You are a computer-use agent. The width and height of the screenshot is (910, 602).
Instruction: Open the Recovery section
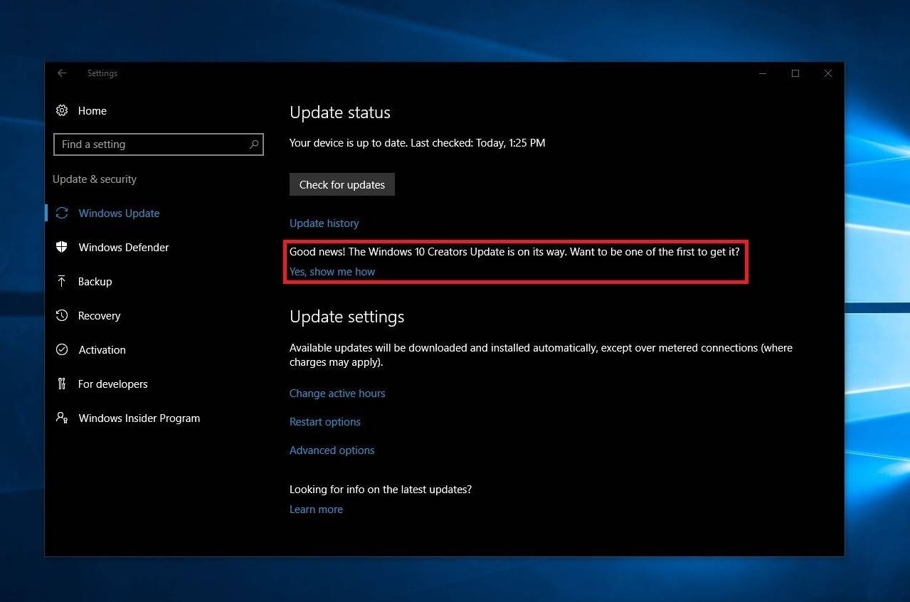[99, 316]
